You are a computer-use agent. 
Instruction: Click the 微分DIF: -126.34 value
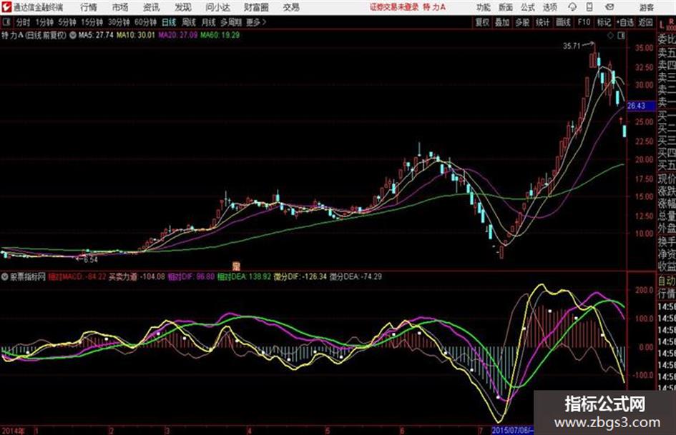pos(300,277)
